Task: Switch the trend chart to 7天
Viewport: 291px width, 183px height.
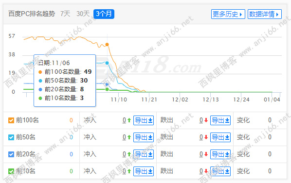Action: pos(65,14)
